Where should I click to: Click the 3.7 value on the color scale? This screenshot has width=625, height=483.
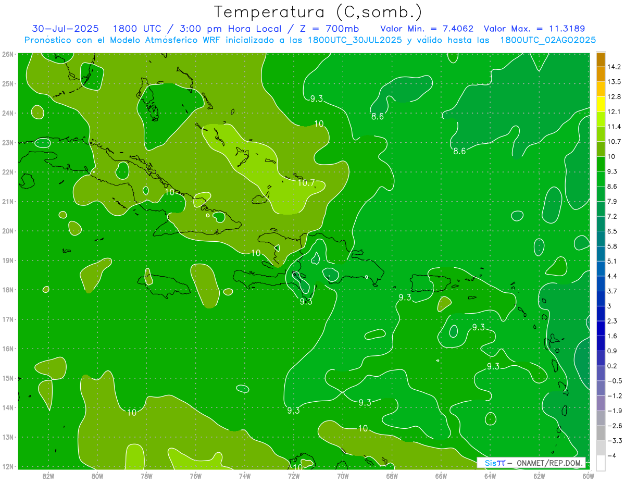tap(612, 291)
